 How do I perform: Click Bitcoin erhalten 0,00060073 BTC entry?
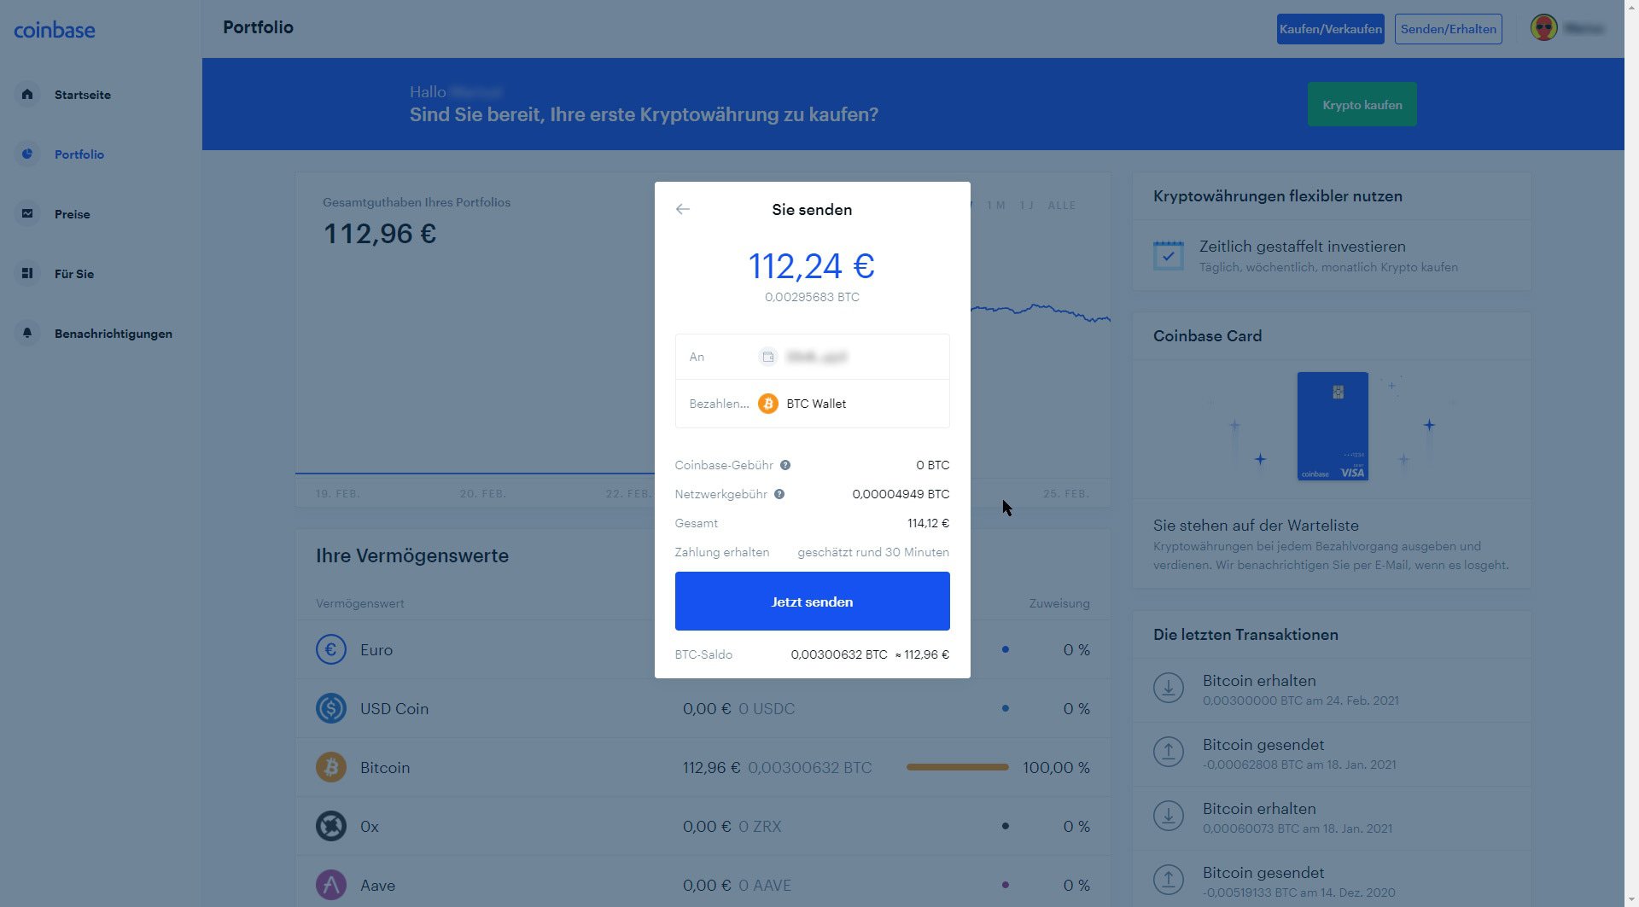coord(1332,818)
